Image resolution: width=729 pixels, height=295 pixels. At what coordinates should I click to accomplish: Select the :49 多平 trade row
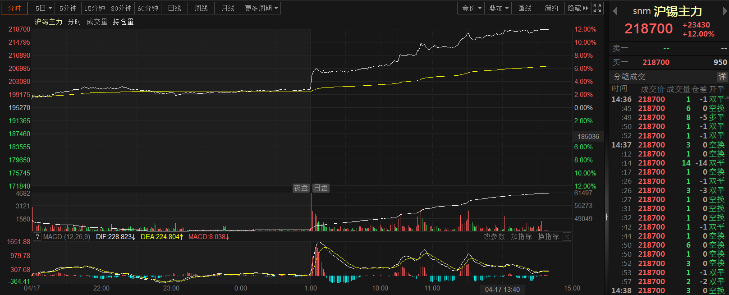pyautogui.click(x=668, y=117)
